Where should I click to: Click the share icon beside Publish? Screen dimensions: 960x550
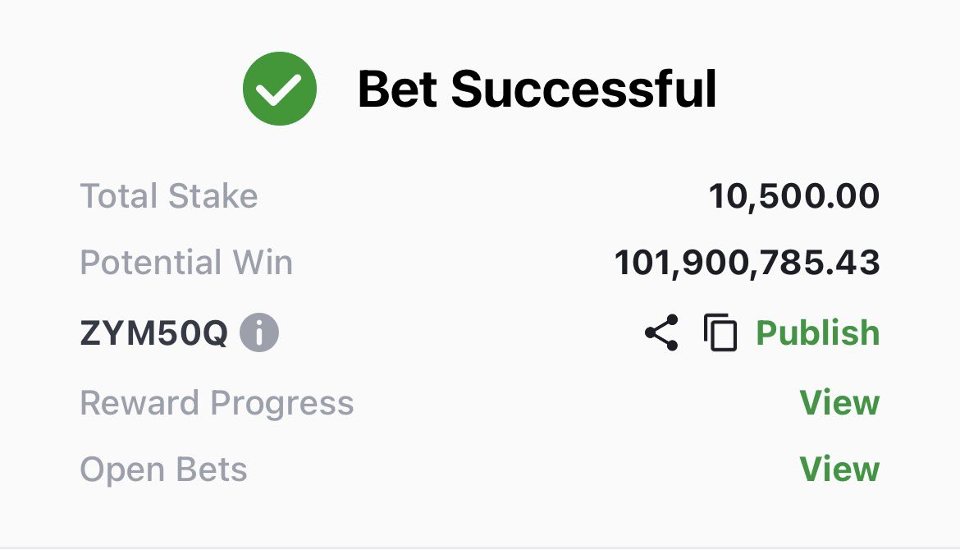[x=662, y=332]
